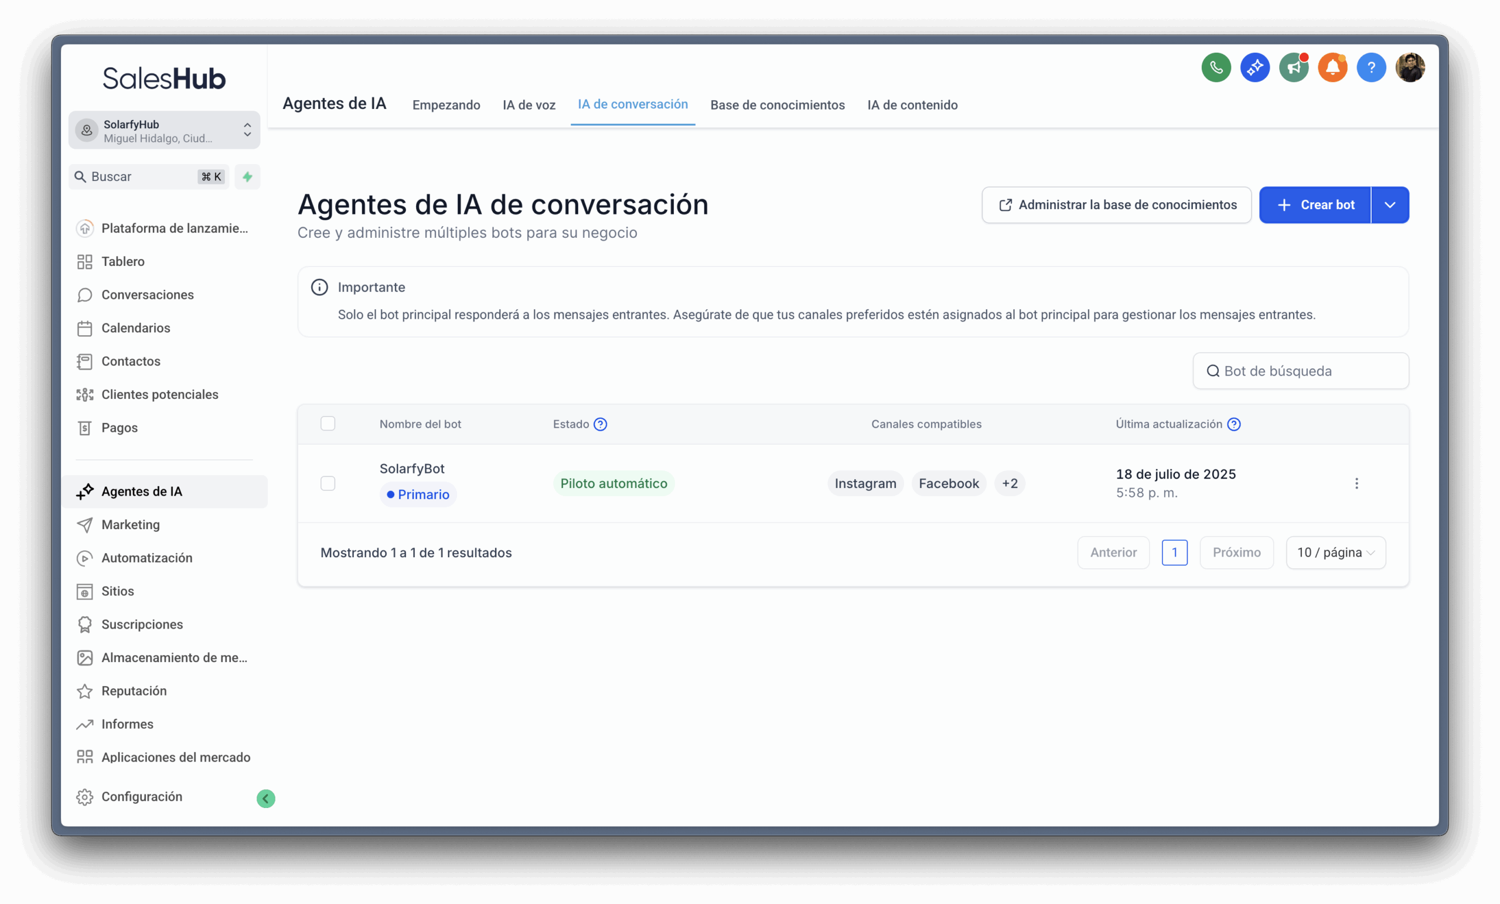
Task: Click the AI sparkles icon near notifications
Action: click(x=1255, y=67)
